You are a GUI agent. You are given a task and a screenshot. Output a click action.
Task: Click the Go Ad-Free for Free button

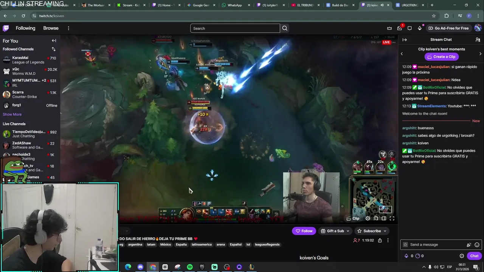tap(448, 28)
